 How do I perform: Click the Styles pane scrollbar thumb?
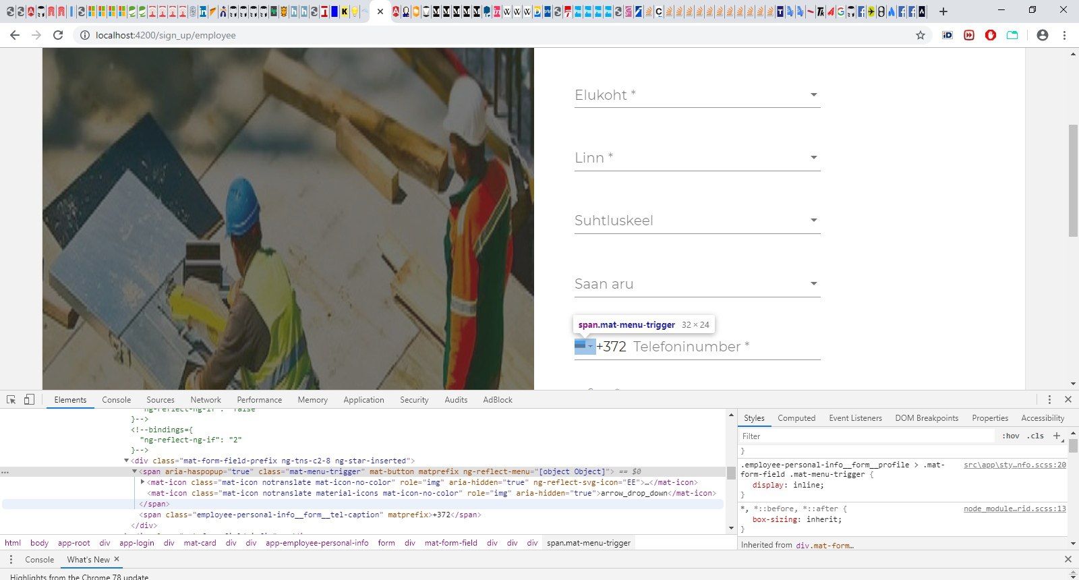(x=1073, y=446)
